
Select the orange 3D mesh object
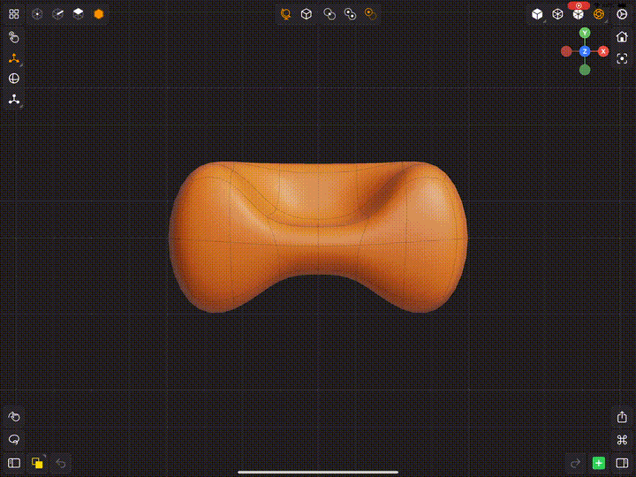pyautogui.click(x=318, y=238)
